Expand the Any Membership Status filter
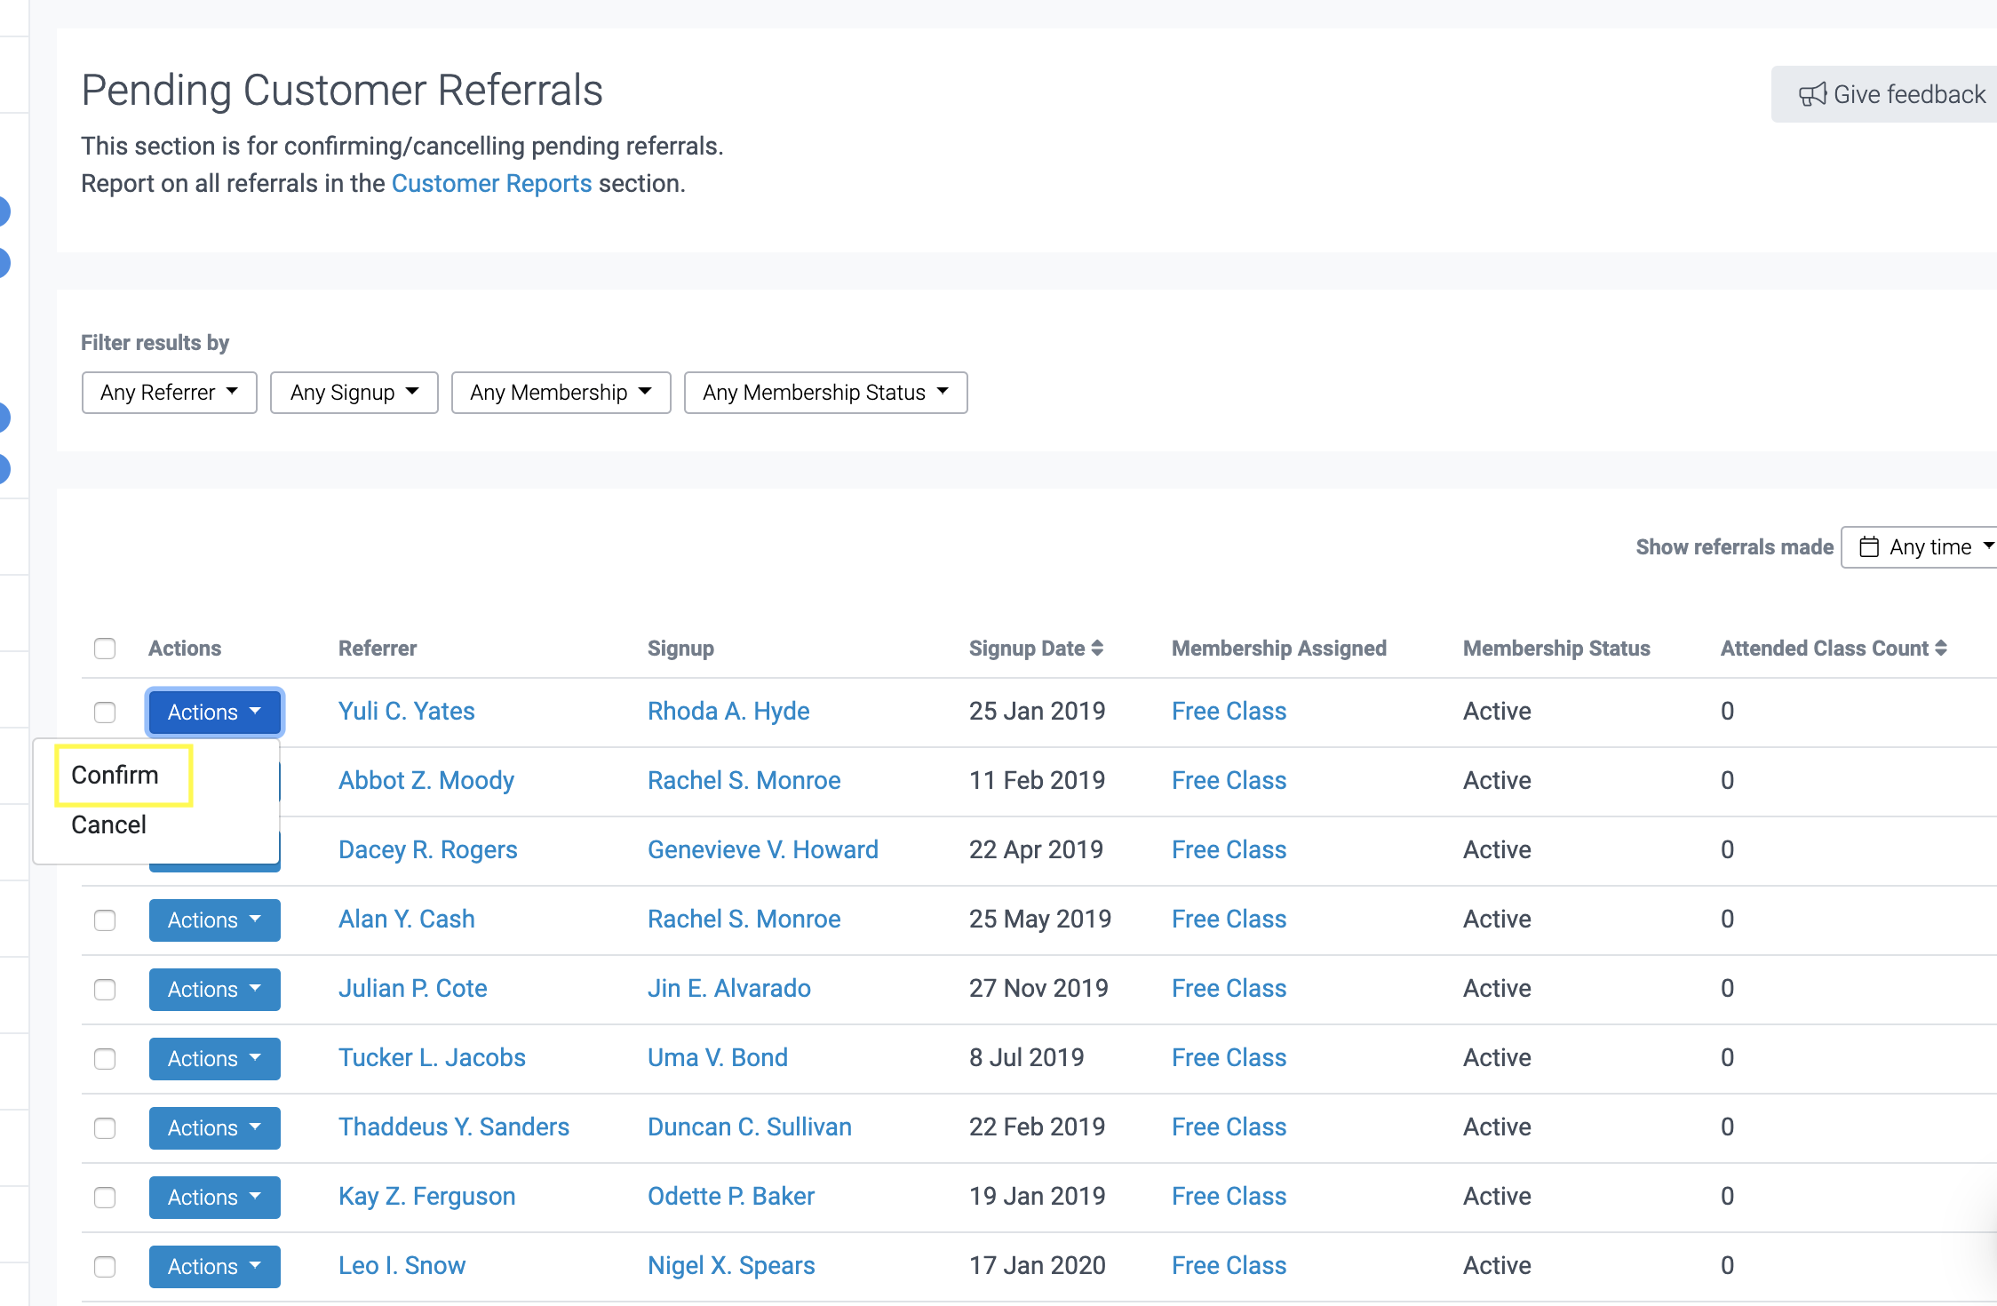The width and height of the screenshot is (1997, 1306). (825, 393)
